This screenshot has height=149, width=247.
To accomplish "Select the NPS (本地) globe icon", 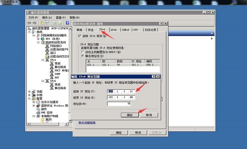I will click(43, 39).
